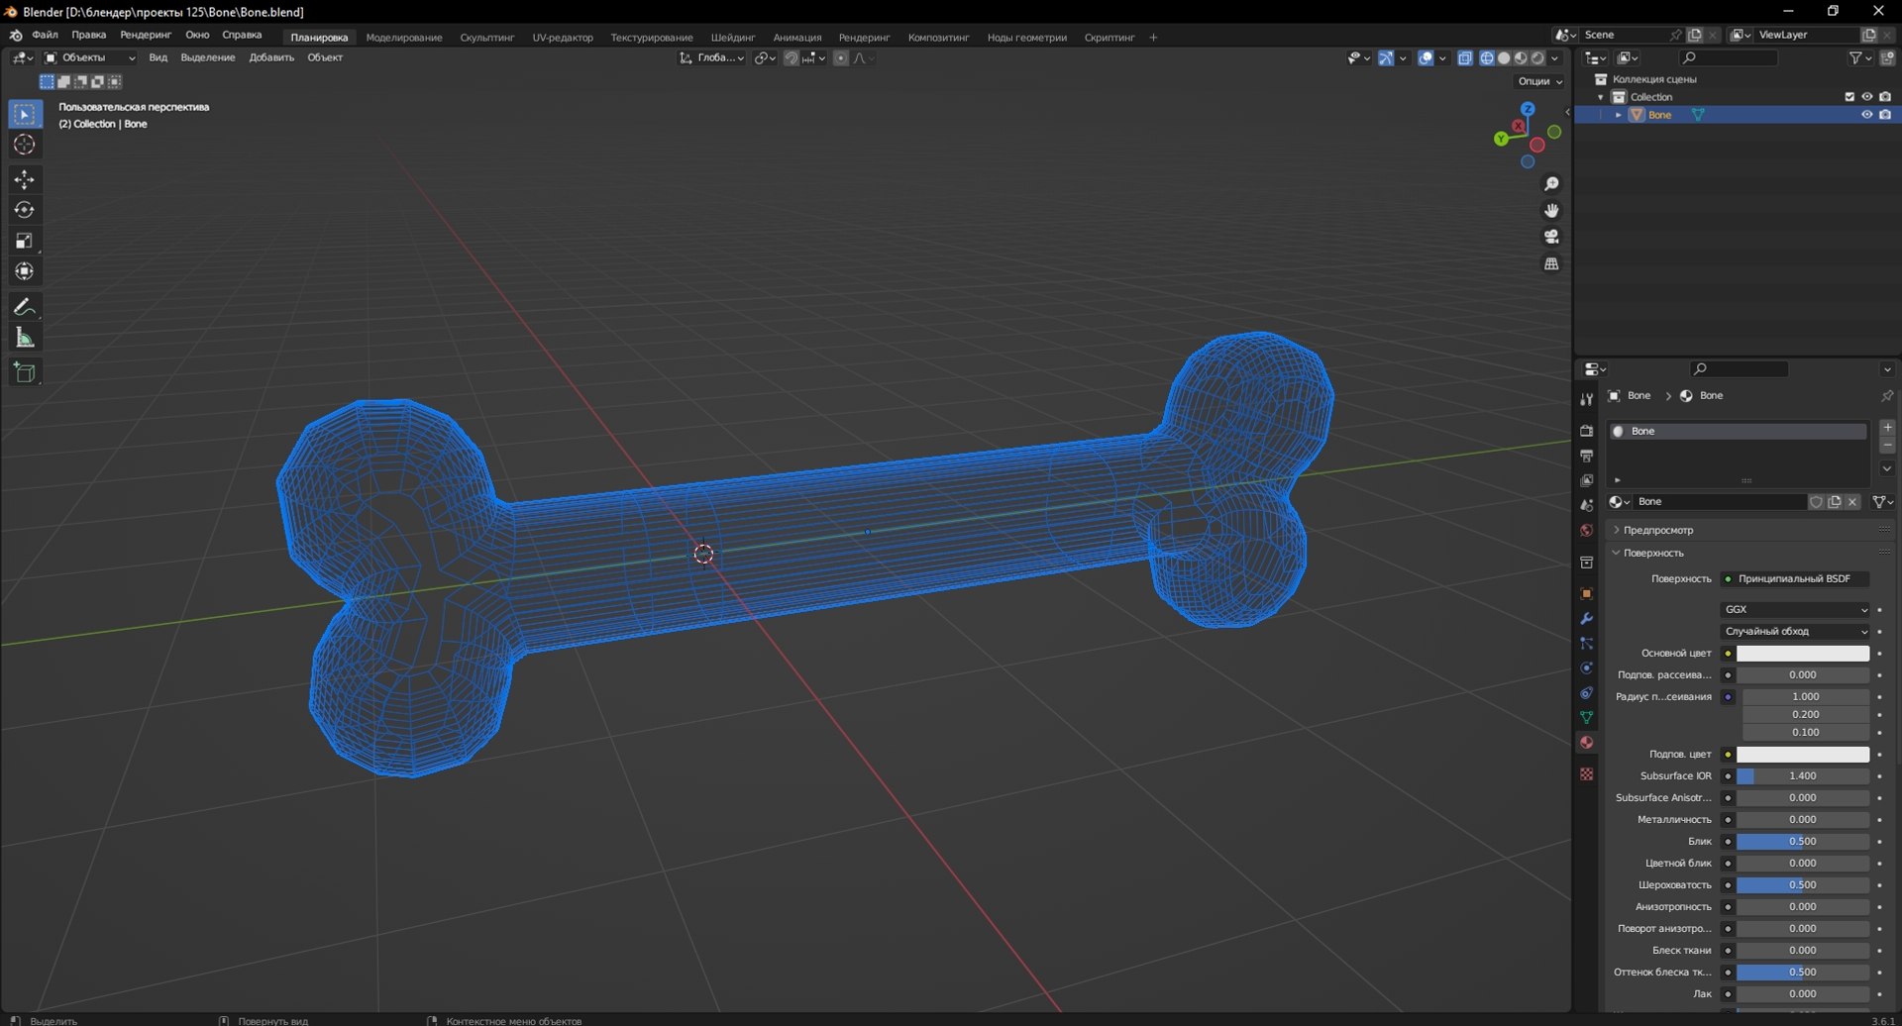Activate the Move tool
Screen dimensions: 1902x1026
coord(25,179)
